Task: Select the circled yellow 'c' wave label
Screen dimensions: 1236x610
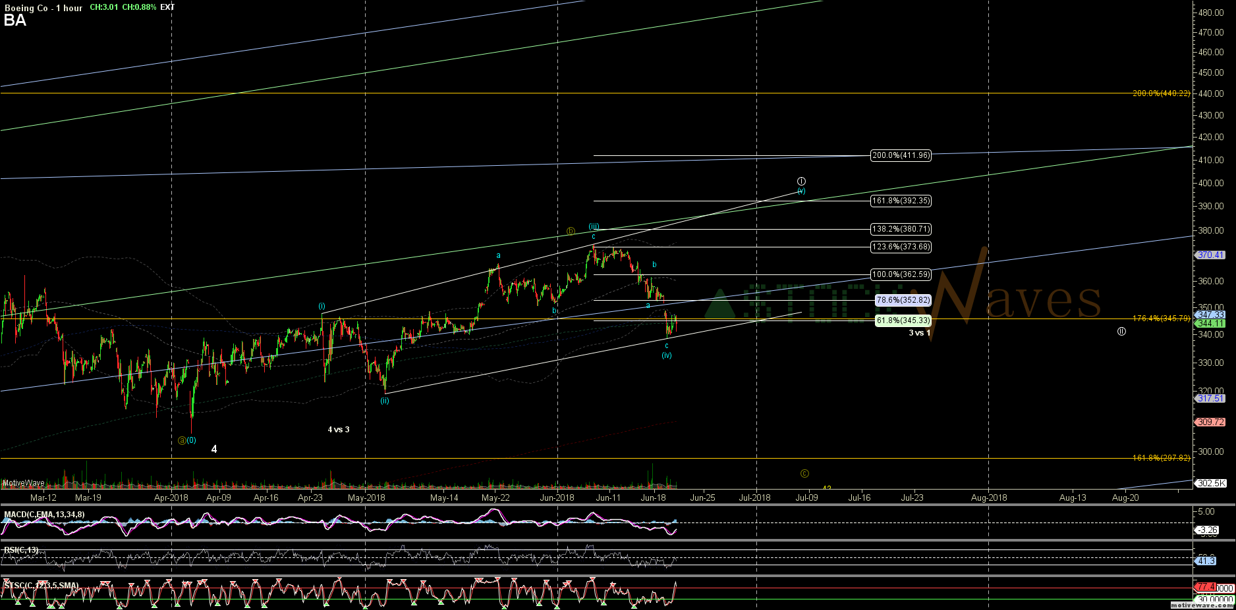Action: point(804,474)
